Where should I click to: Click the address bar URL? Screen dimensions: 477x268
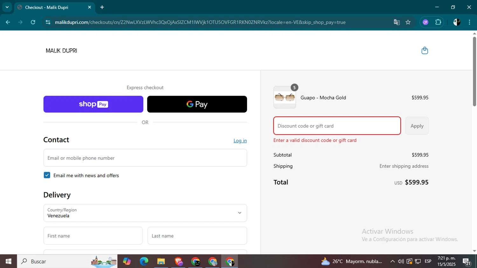[x=200, y=22]
